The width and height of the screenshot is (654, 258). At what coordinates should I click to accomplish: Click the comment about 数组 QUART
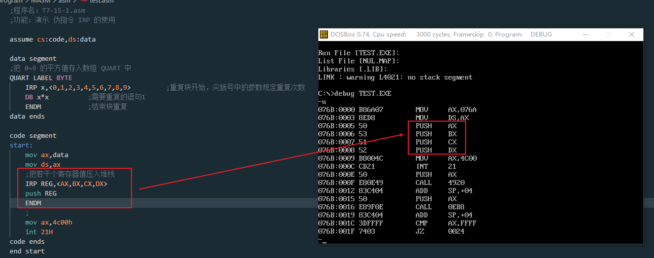point(71,68)
